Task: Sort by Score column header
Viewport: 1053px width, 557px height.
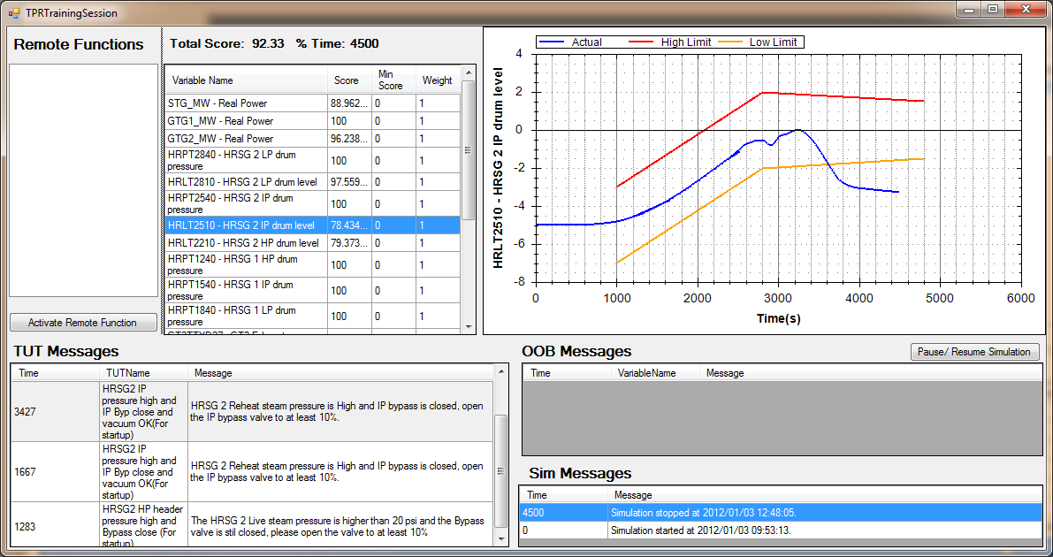Action: click(347, 80)
